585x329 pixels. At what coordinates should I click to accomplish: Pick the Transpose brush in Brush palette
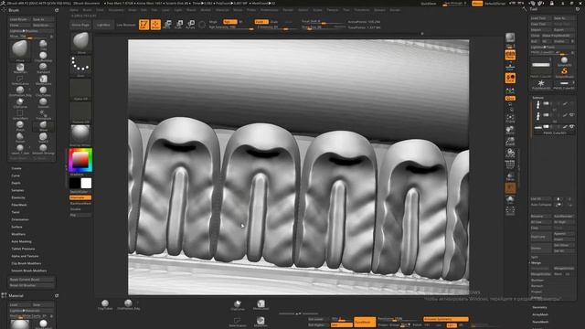(43, 114)
